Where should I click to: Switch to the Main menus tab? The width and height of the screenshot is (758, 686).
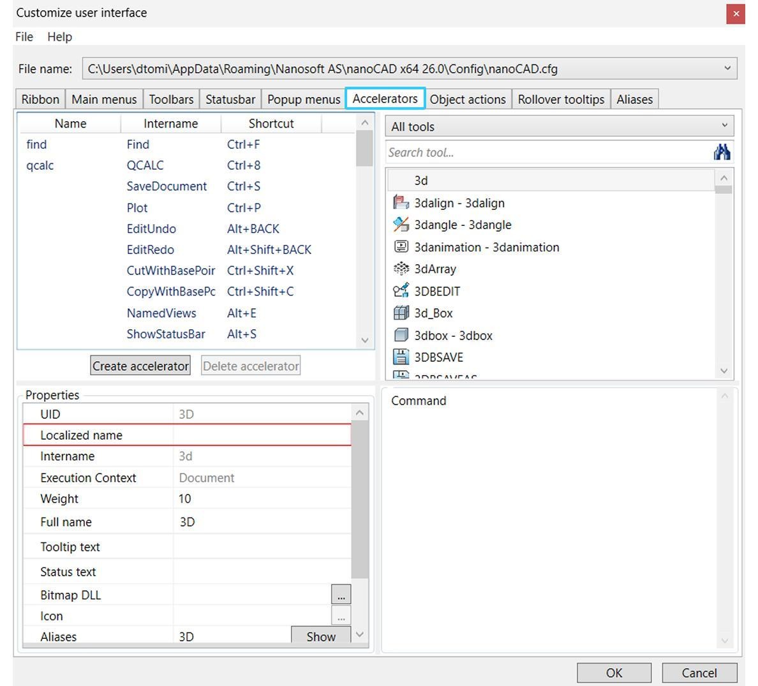click(x=104, y=99)
